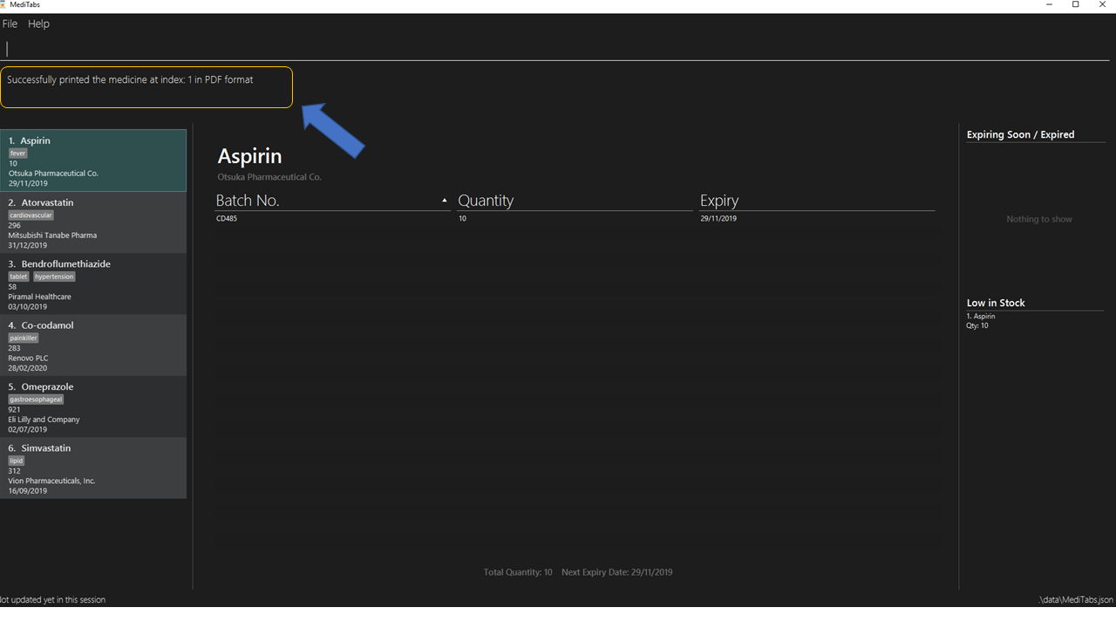Click the hypertension tag on Bendroflumethiazide
This screenshot has height=628, width=1116.
point(54,276)
